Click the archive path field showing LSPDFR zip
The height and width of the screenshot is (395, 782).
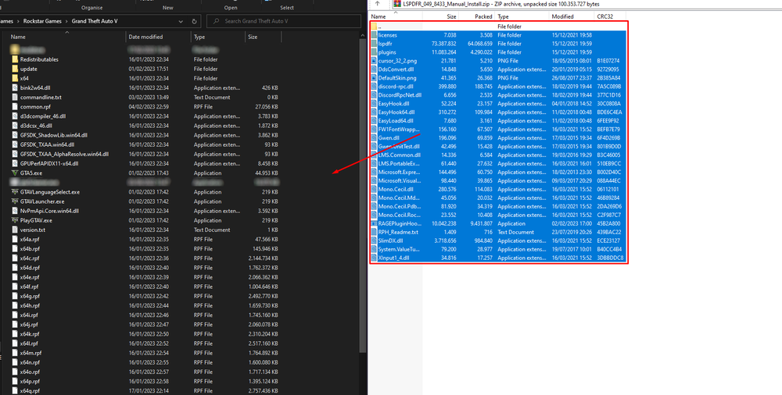coord(587,4)
